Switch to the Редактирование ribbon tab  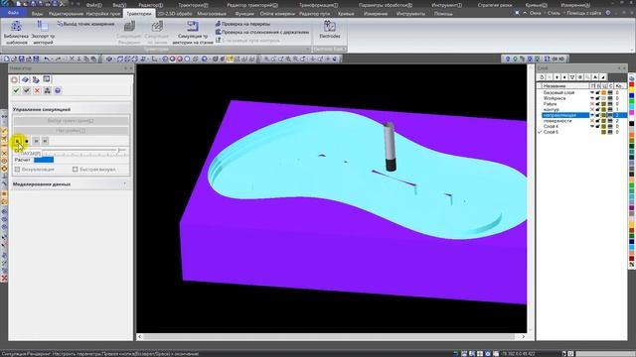point(66,14)
